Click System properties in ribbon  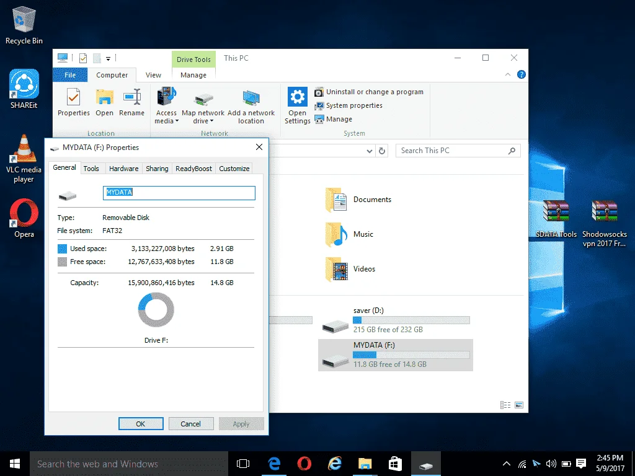[349, 105]
